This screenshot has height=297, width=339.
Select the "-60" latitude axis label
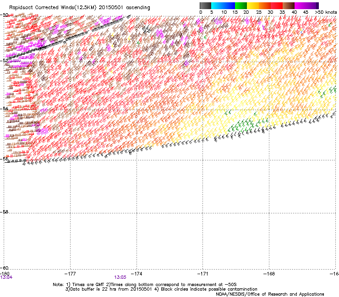point(4,268)
